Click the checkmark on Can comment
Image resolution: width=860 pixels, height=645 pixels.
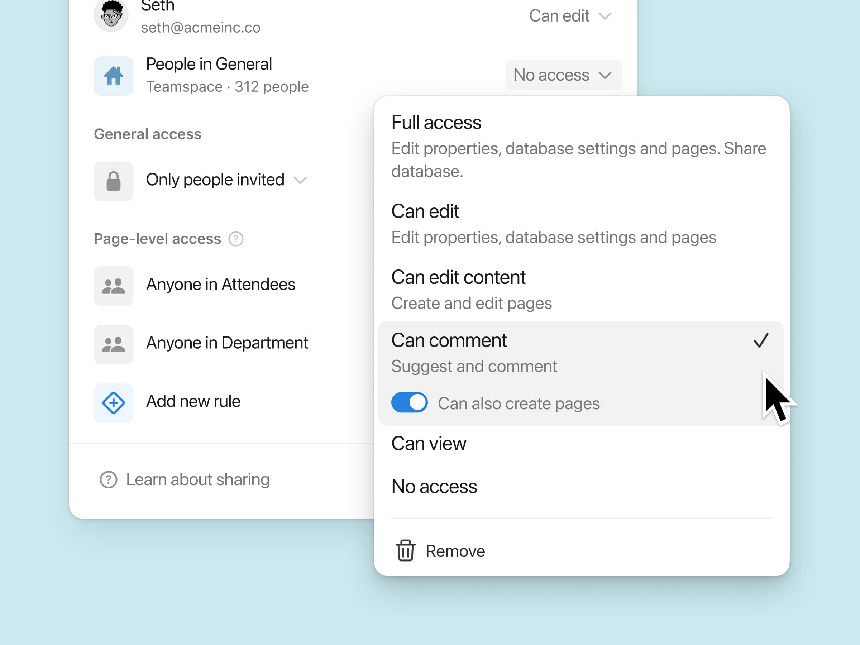coord(761,340)
